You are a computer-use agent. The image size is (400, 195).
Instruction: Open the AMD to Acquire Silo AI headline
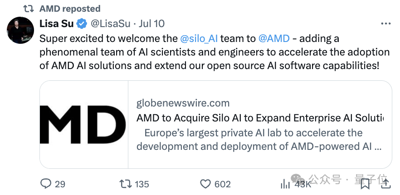point(259,118)
